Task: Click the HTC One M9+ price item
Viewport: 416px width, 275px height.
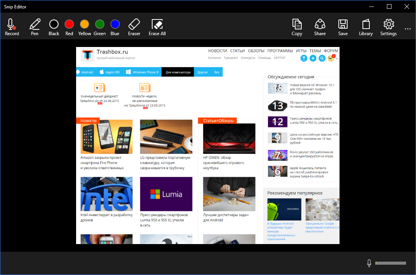Action: [303, 138]
